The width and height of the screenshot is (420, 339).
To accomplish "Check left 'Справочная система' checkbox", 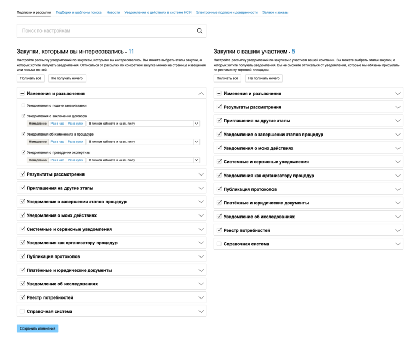I will (x=23, y=311).
